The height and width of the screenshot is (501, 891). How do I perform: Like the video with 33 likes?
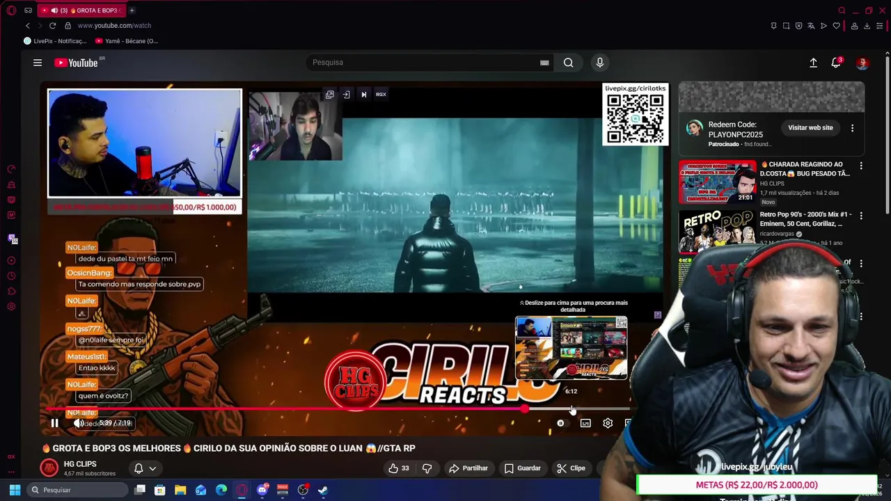pyautogui.click(x=399, y=468)
